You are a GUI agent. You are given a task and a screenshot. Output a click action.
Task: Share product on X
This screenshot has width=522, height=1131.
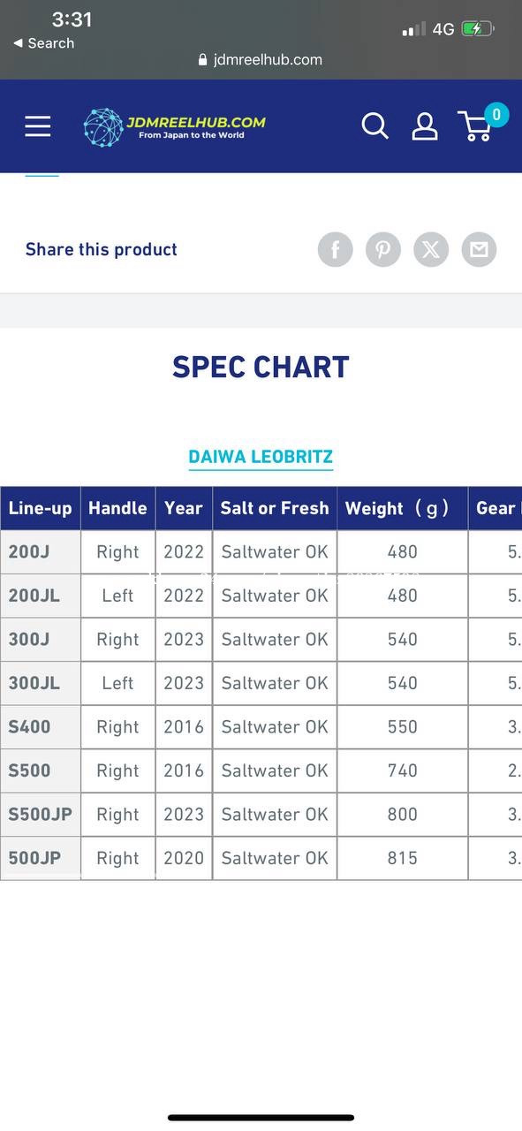coord(431,250)
